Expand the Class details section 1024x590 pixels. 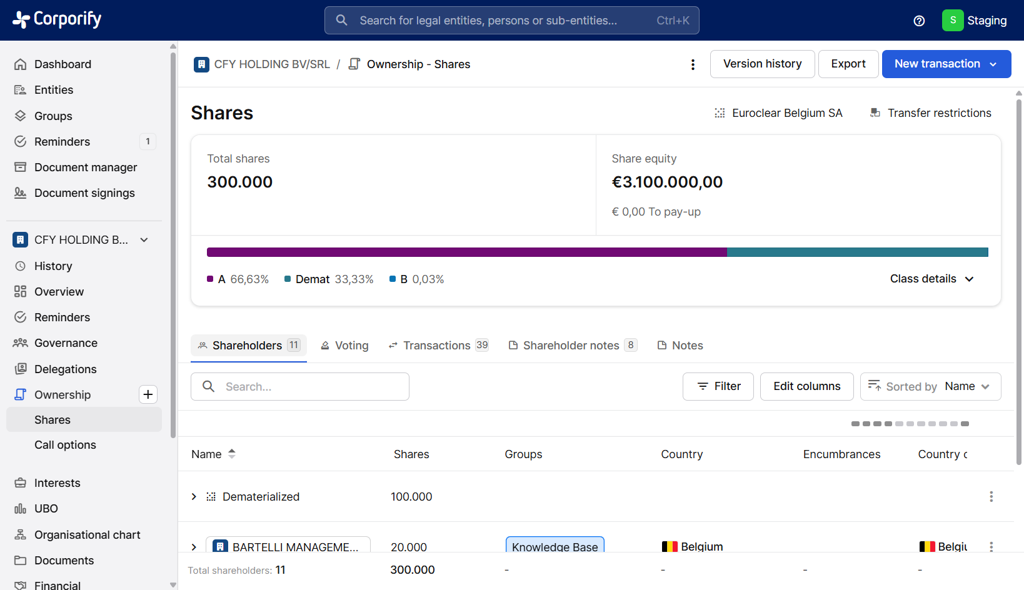pyautogui.click(x=931, y=279)
